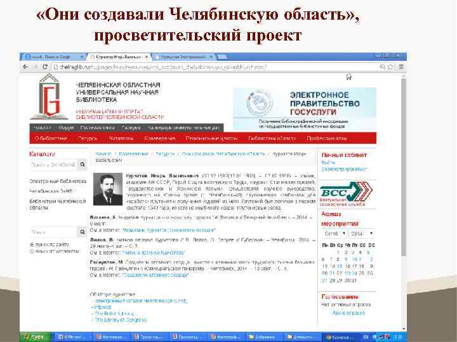
Task: Click 'Они создавали Челябинскую область' breadcrumb
Action: 223,153
